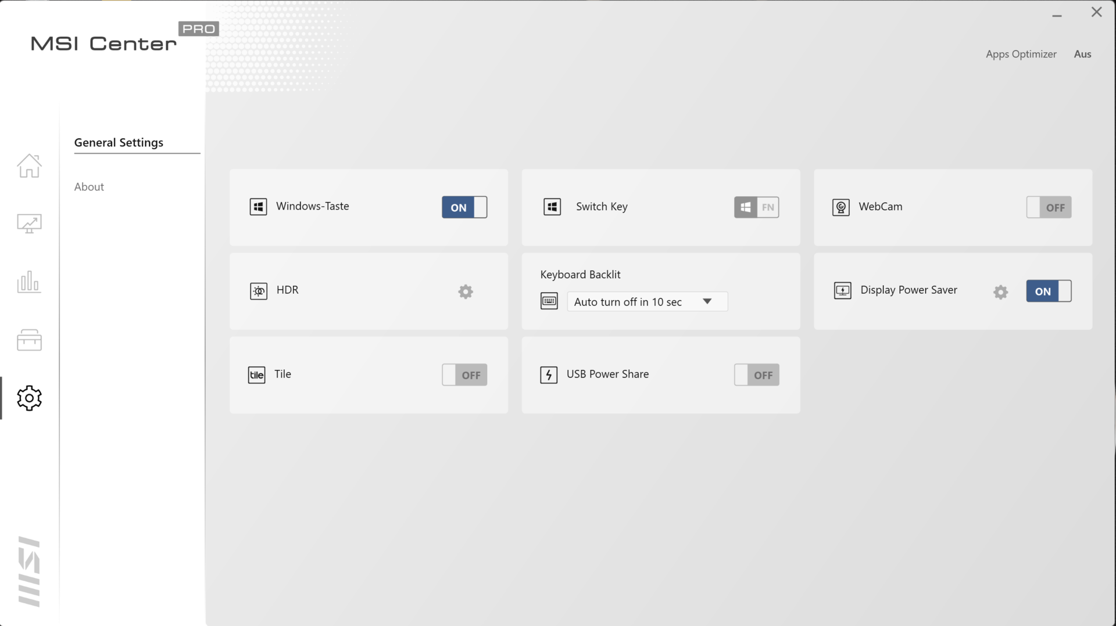Enable the USB Power Share toggle

coord(757,375)
